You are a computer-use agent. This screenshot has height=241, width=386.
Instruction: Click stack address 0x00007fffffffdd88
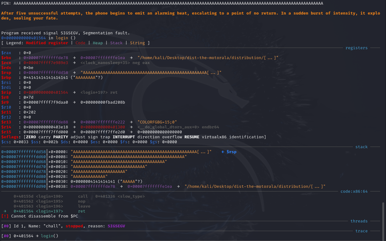(x=24, y=182)
